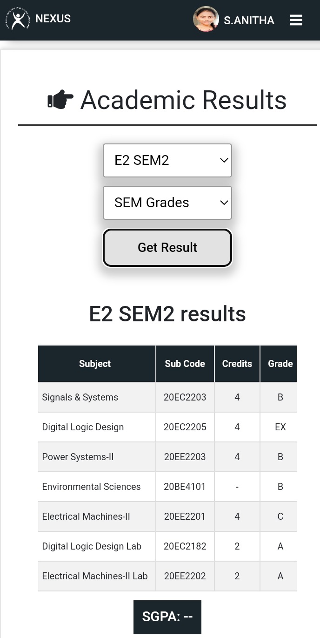Click the NEXUS logo icon
Screen dimensions: 320x638
point(18,19)
